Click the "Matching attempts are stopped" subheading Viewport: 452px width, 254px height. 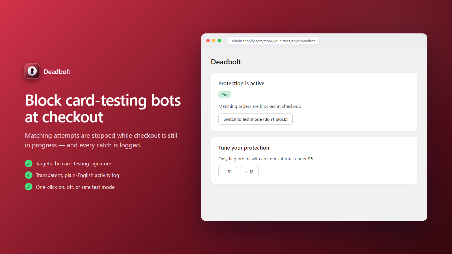coord(101,140)
